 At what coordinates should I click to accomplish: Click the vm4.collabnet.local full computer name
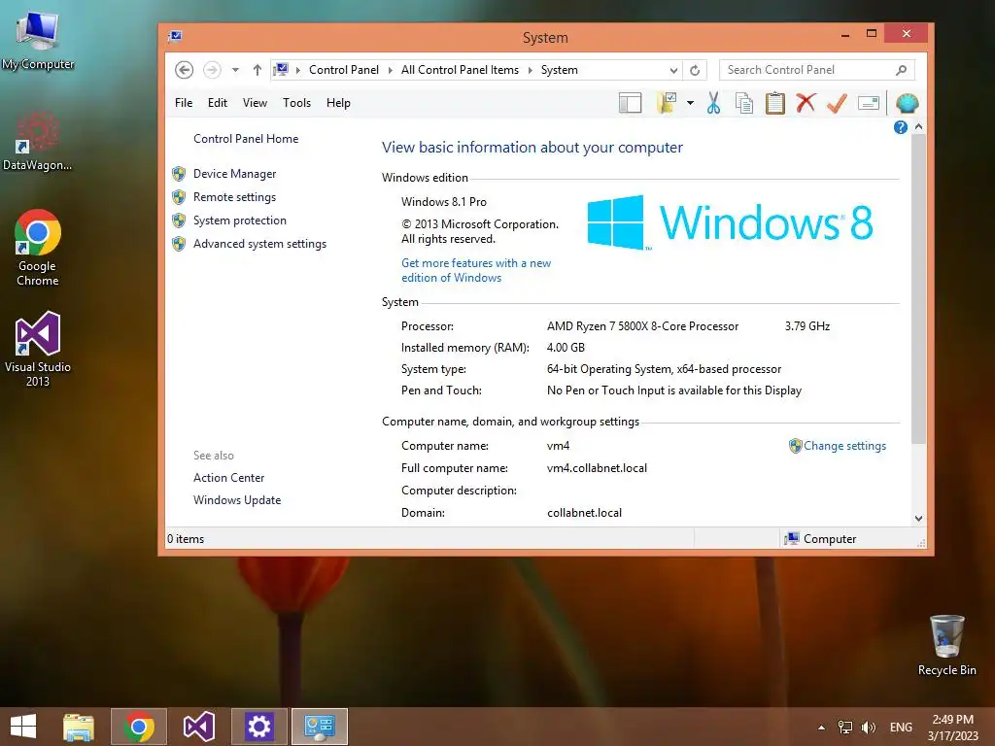pyautogui.click(x=597, y=468)
